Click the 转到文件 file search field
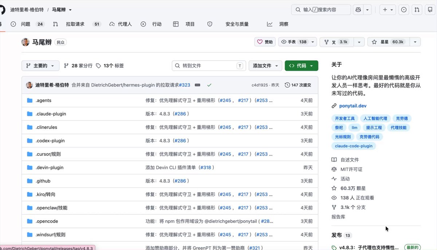Image resolution: width=437 pixels, height=250 pixels. [x=209, y=66]
